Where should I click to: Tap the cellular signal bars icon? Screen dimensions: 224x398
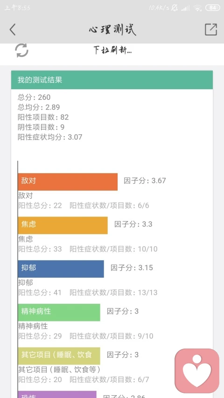(x=185, y=8)
